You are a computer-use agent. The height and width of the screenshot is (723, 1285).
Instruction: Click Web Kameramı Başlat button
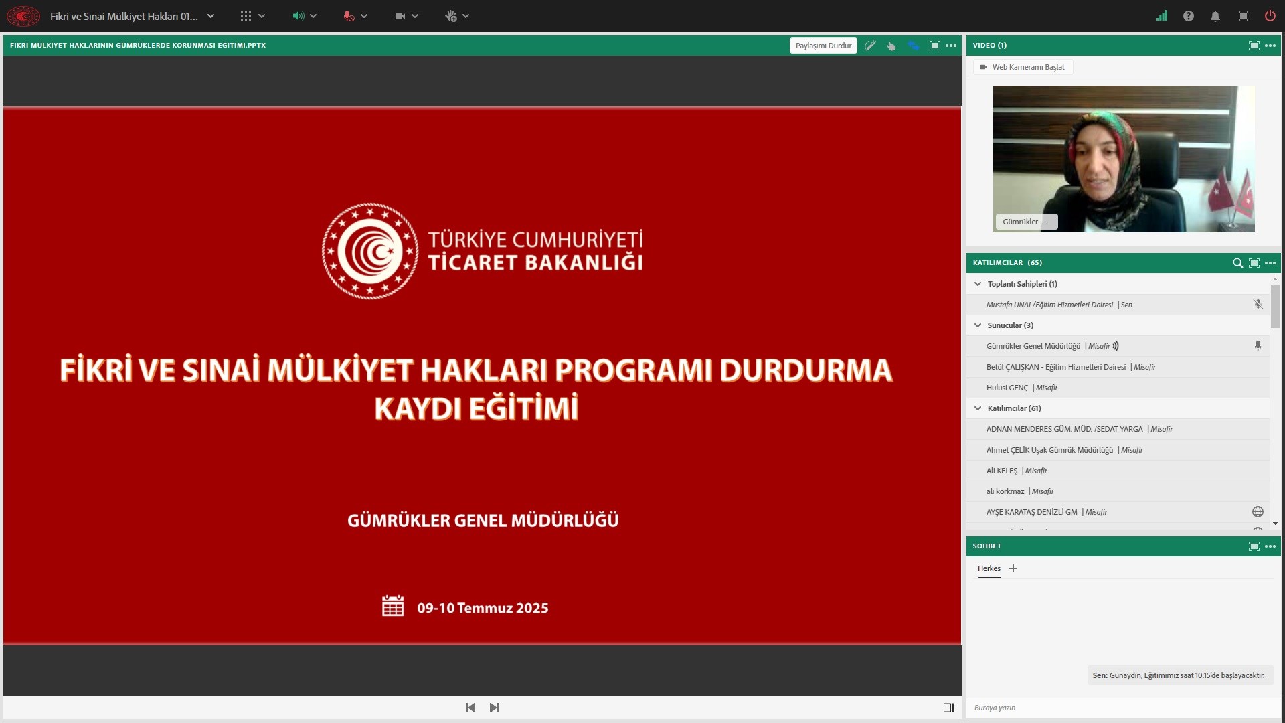pyautogui.click(x=1023, y=67)
